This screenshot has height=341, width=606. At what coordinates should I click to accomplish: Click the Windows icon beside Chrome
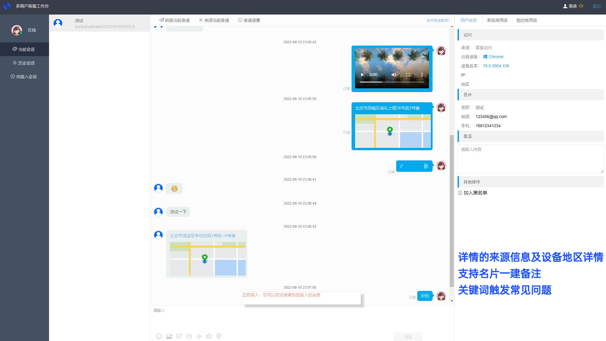485,57
